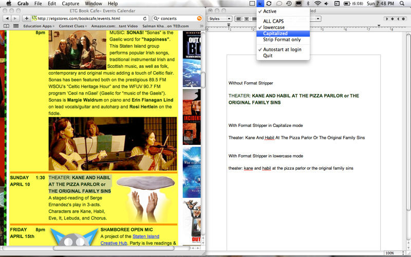
Task: Choose Capitalized from the menu
Action: coord(283,33)
